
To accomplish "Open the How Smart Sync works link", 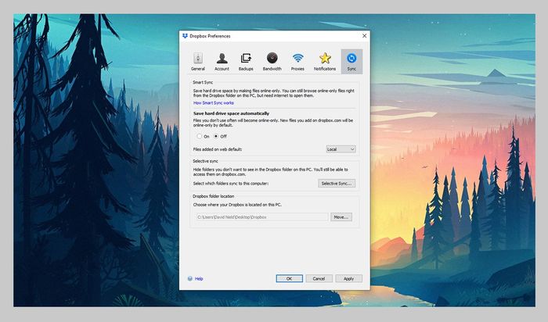I will [214, 102].
